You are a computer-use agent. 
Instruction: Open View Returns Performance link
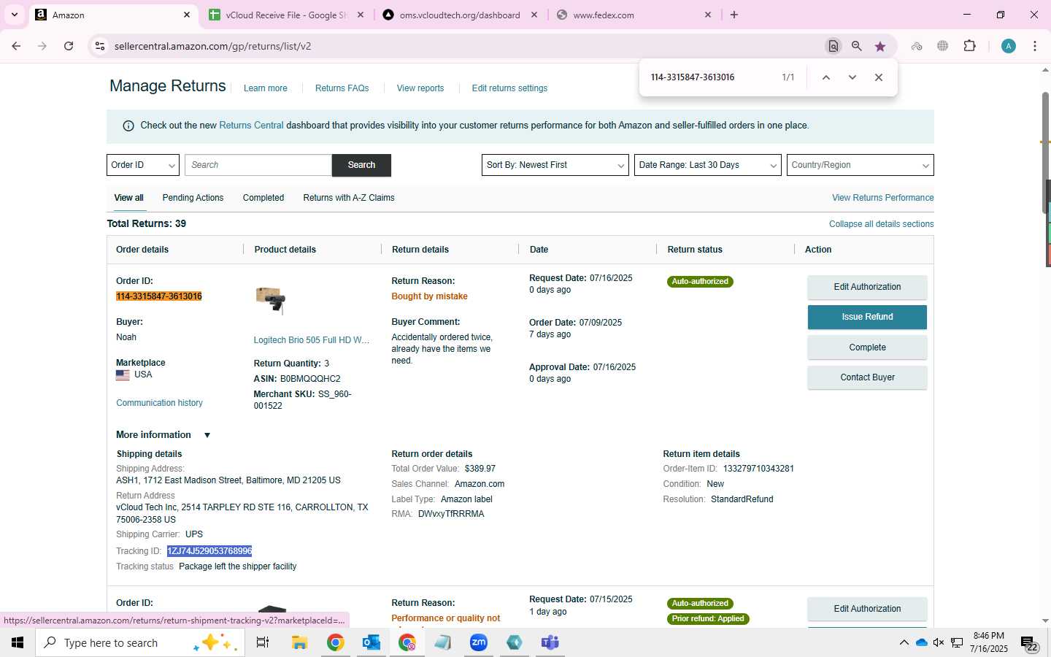[x=882, y=198]
